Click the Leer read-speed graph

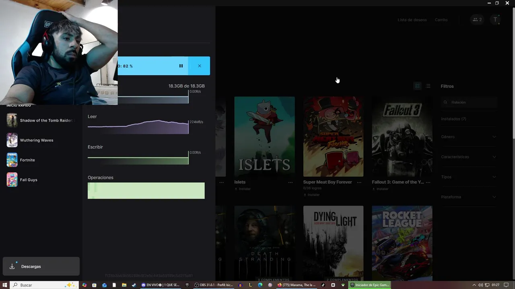click(138, 127)
